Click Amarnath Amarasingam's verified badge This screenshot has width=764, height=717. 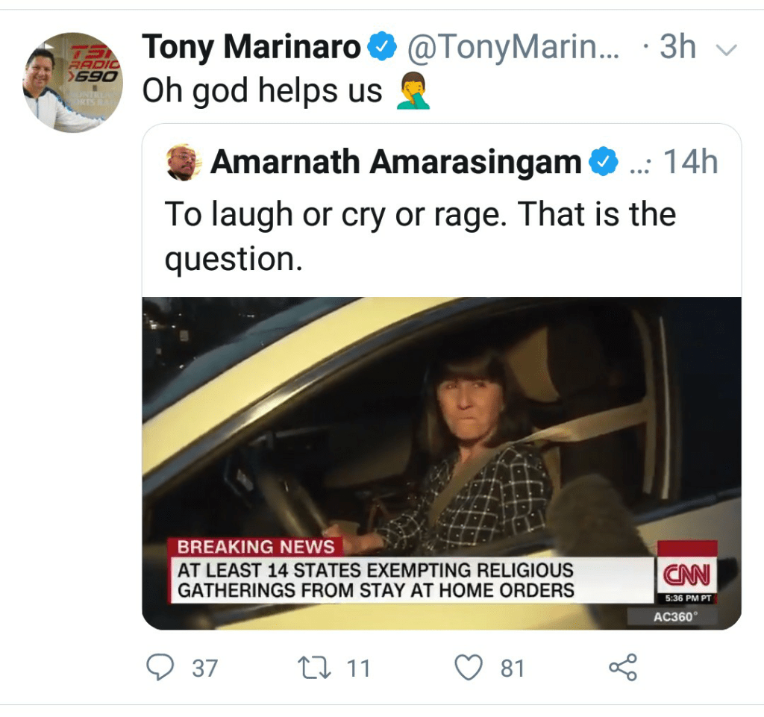[603, 162]
